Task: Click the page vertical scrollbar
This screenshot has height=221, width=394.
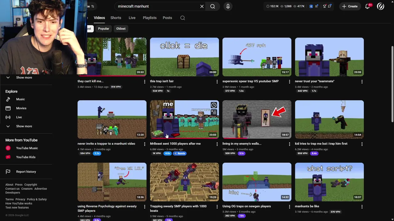Action: pos(392,83)
